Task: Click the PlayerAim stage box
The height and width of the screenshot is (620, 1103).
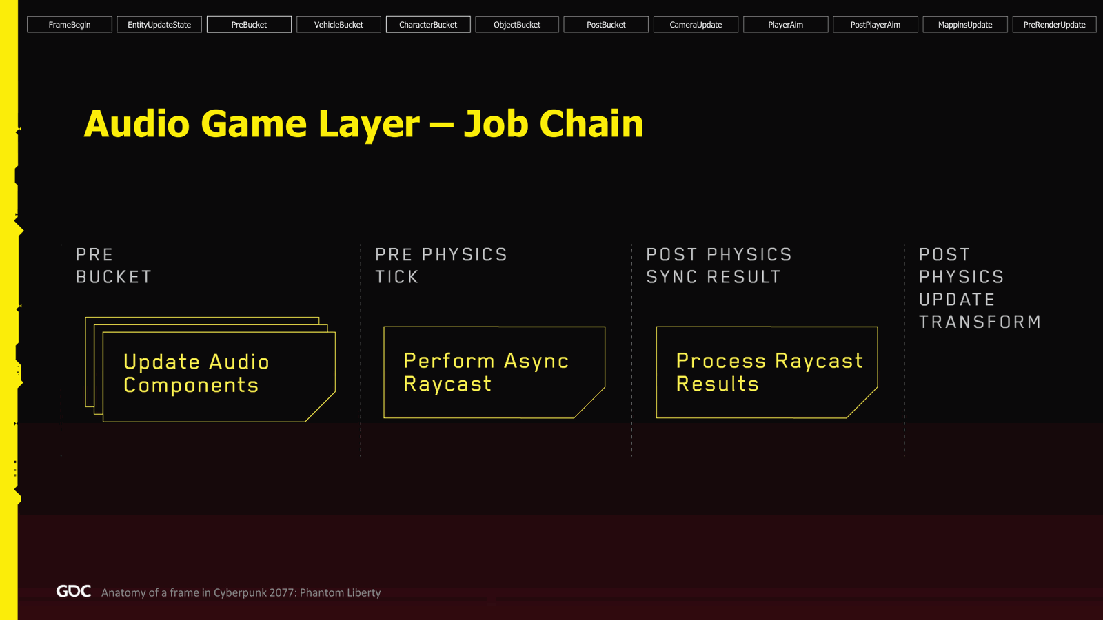Action: [786, 25]
